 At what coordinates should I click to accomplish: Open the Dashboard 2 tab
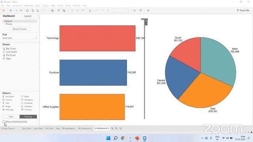tap(85, 128)
